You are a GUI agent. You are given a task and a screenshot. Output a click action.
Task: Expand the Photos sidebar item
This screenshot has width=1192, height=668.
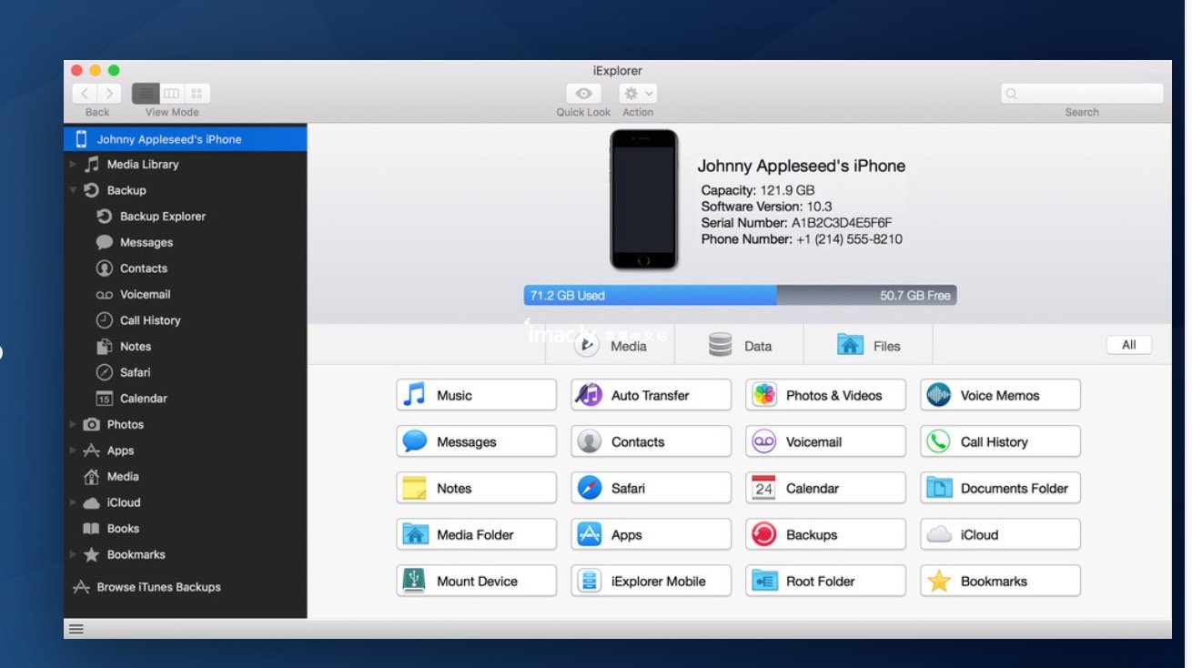tap(73, 425)
